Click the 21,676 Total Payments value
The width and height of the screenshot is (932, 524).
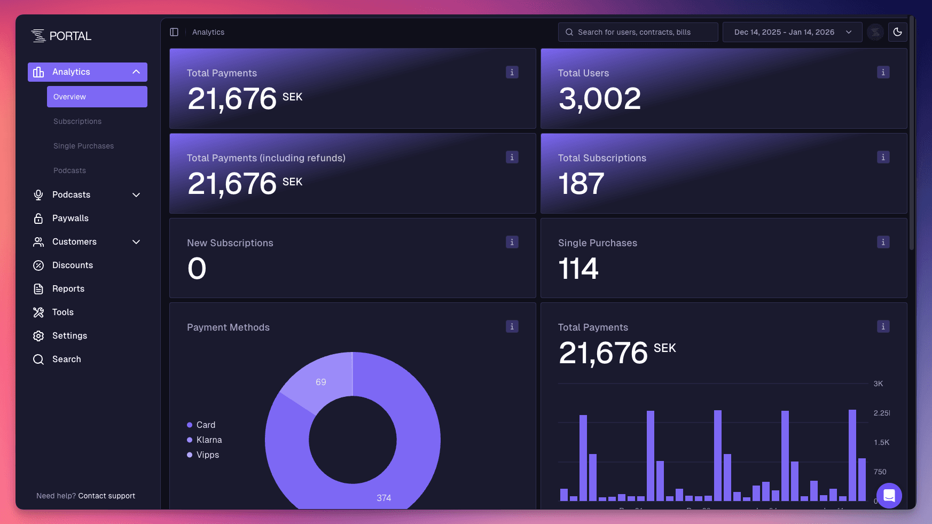[232, 99]
